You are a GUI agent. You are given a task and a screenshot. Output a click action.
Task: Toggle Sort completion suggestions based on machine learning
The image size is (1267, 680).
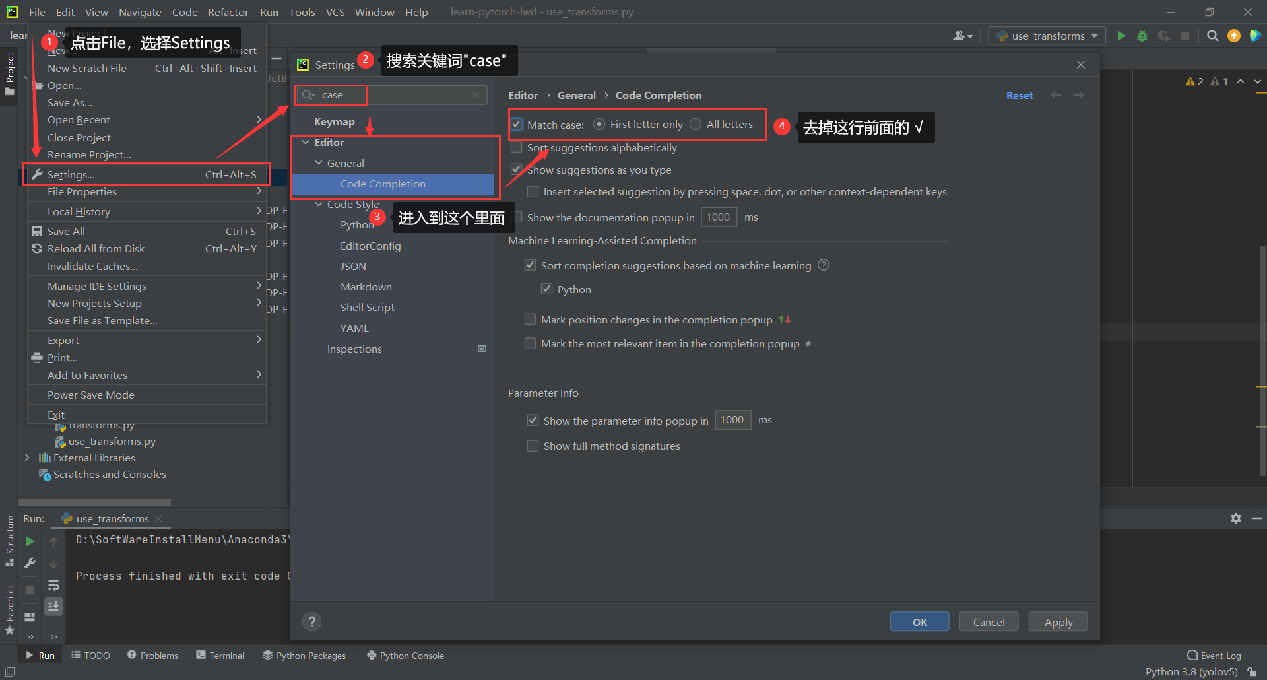(x=530, y=265)
